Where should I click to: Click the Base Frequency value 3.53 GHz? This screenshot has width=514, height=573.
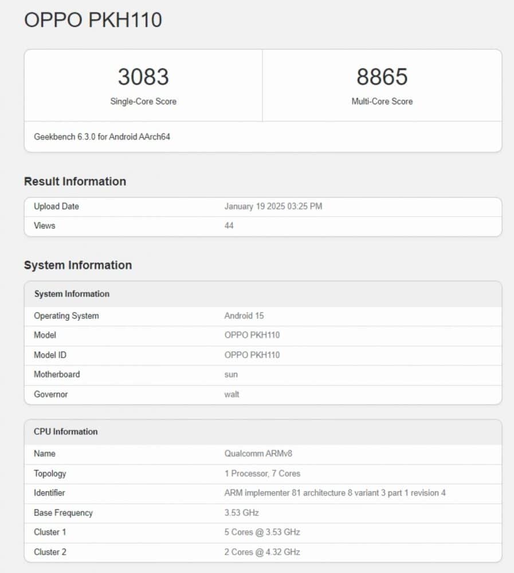[x=242, y=513]
